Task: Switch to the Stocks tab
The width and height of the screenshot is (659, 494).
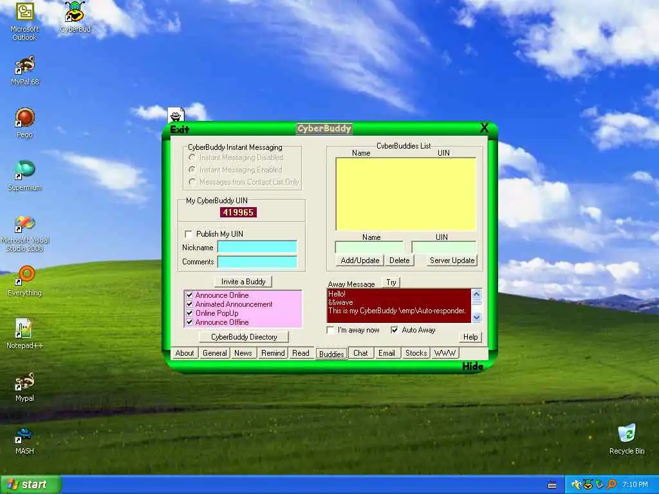Action: pos(416,353)
